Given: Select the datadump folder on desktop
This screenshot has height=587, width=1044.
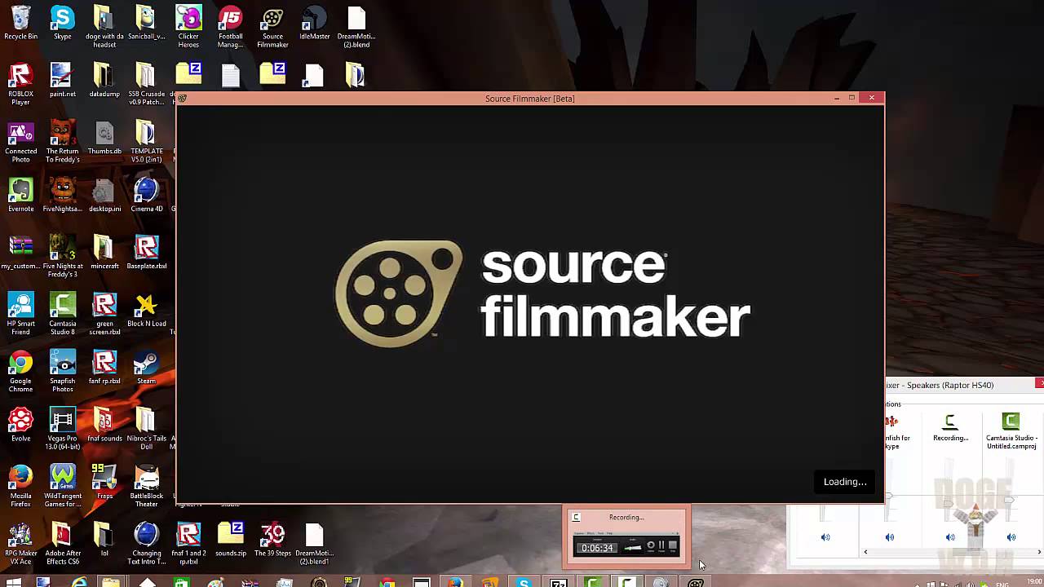Looking at the screenshot, I should click(x=104, y=80).
